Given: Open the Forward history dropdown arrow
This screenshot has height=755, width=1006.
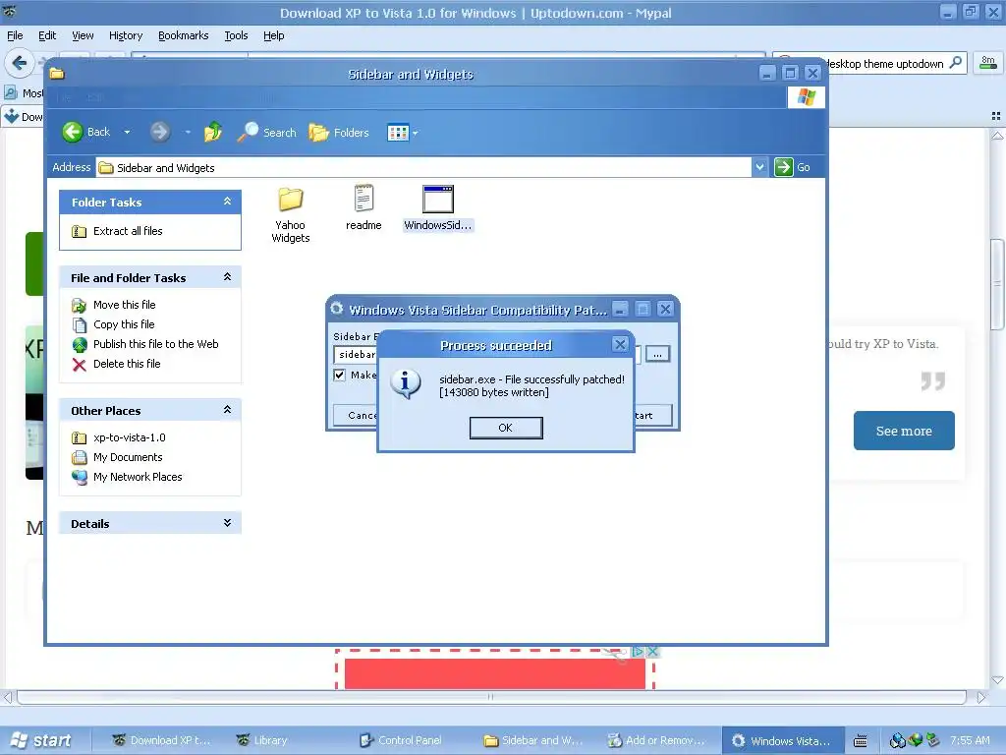Looking at the screenshot, I should pos(188,133).
